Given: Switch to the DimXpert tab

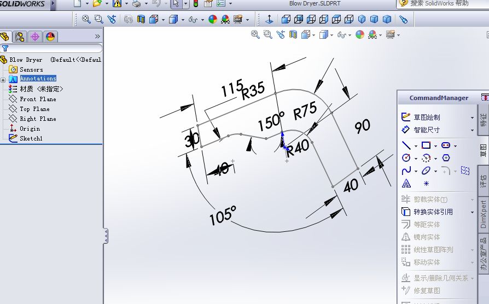Looking at the screenshot, I should [x=484, y=214].
